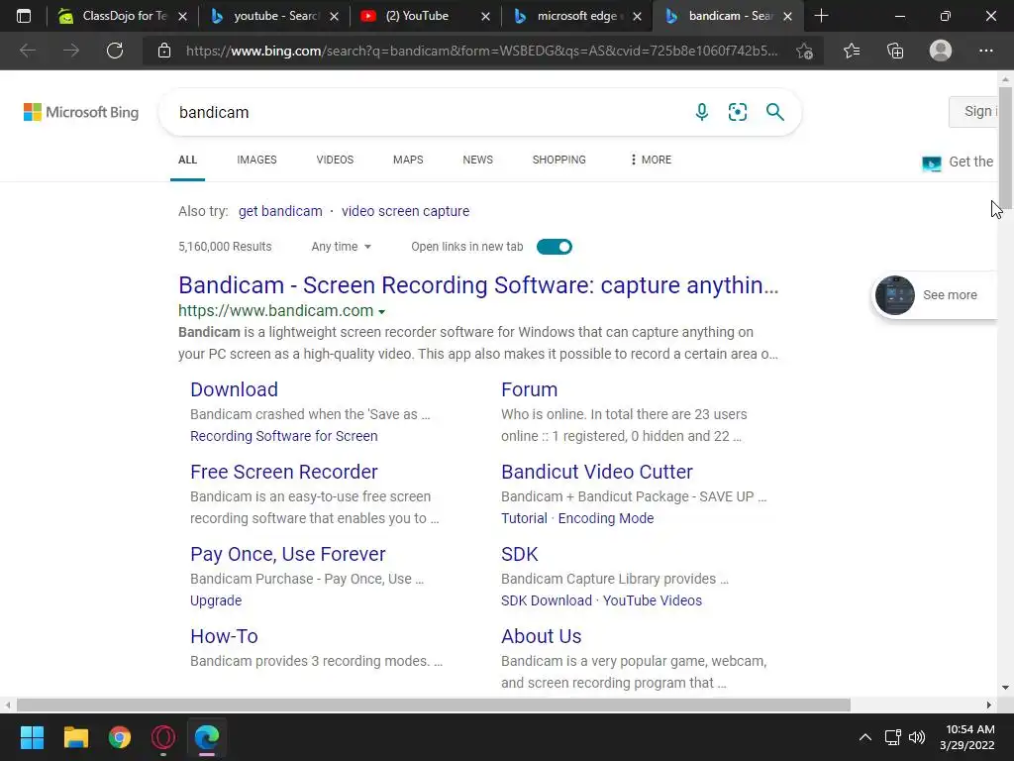Search using an image icon
The image size is (1014, 761).
[737, 112]
